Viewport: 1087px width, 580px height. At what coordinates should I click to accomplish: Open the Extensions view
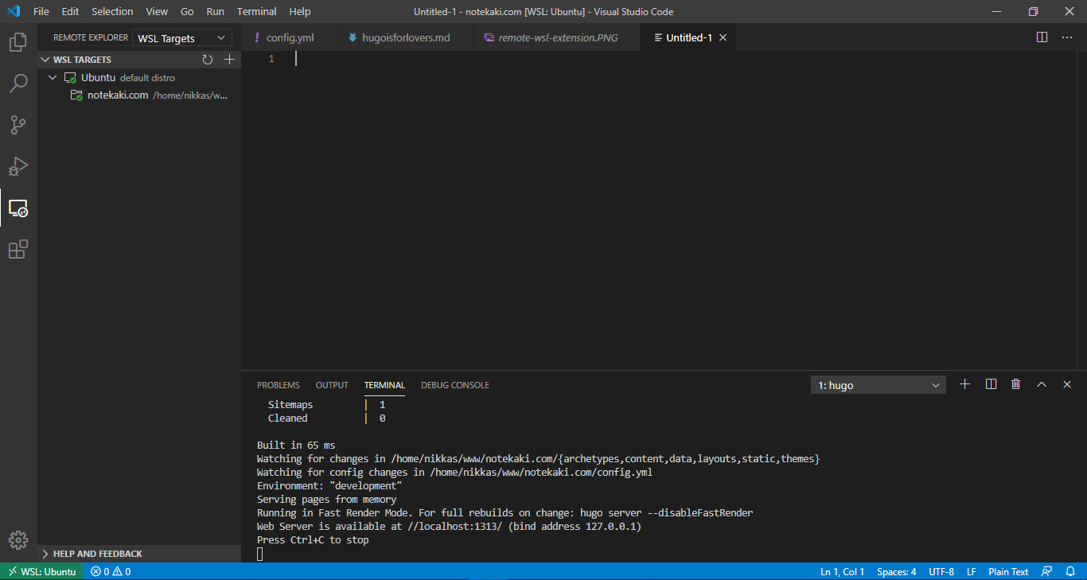(18, 249)
